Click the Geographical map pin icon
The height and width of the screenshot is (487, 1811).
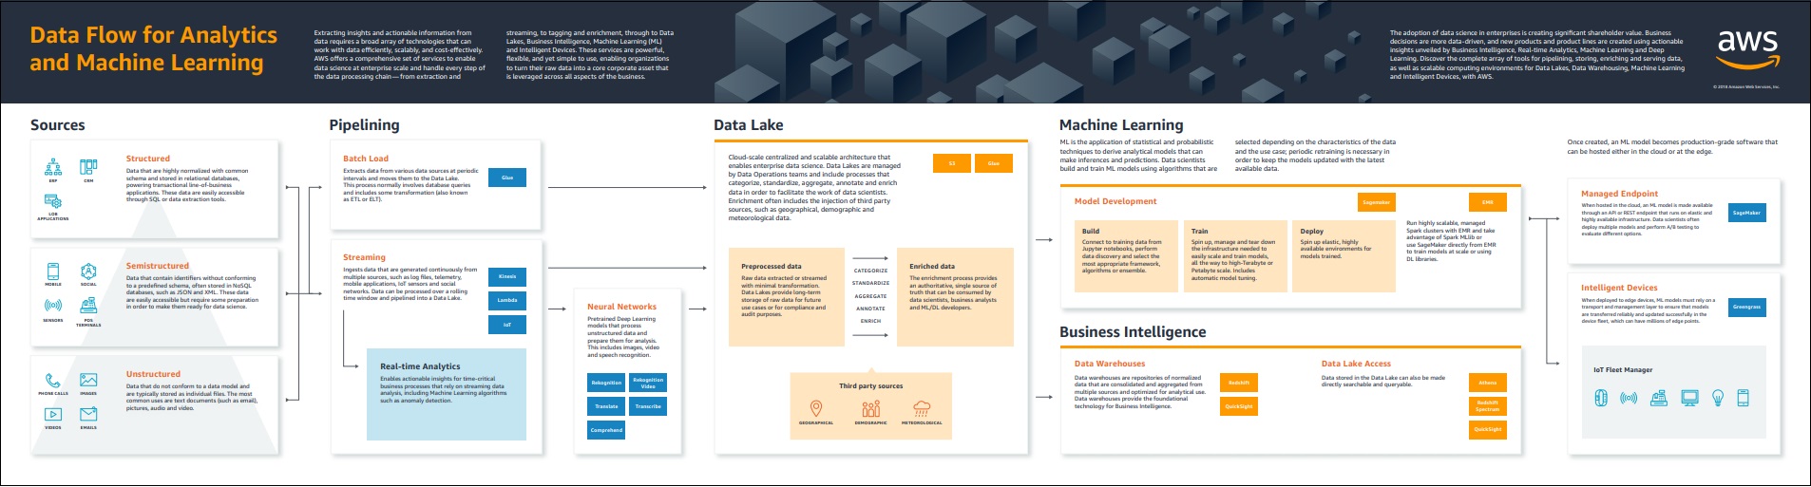[815, 408]
